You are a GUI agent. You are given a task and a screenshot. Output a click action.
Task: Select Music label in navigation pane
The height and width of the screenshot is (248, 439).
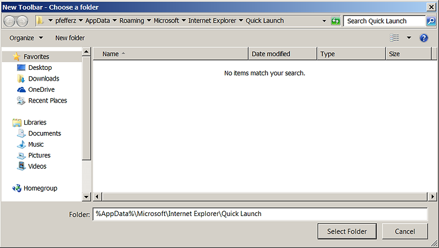36,144
